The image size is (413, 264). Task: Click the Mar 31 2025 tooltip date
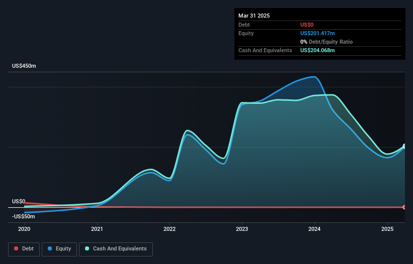click(254, 16)
